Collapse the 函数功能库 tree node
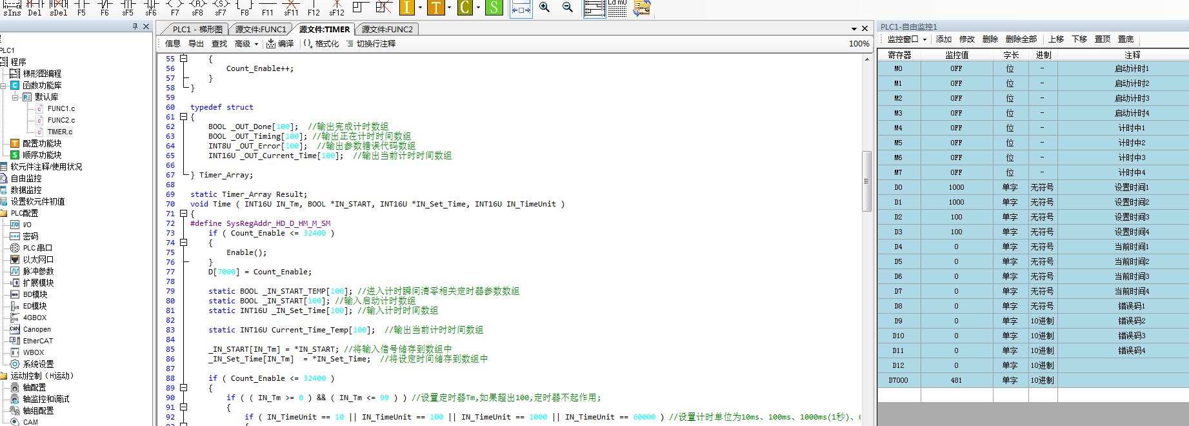1189x426 pixels. 4,85
